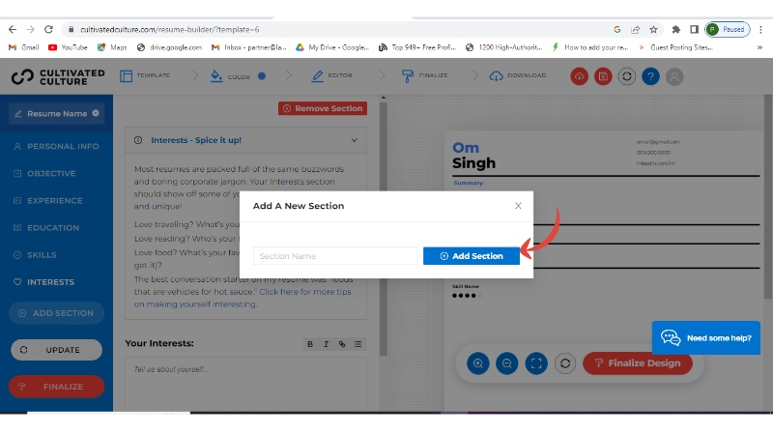The height and width of the screenshot is (434, 773).
Task: Open the user profile avatar icon
Action: pyautogui.click(x=674, y=76)
